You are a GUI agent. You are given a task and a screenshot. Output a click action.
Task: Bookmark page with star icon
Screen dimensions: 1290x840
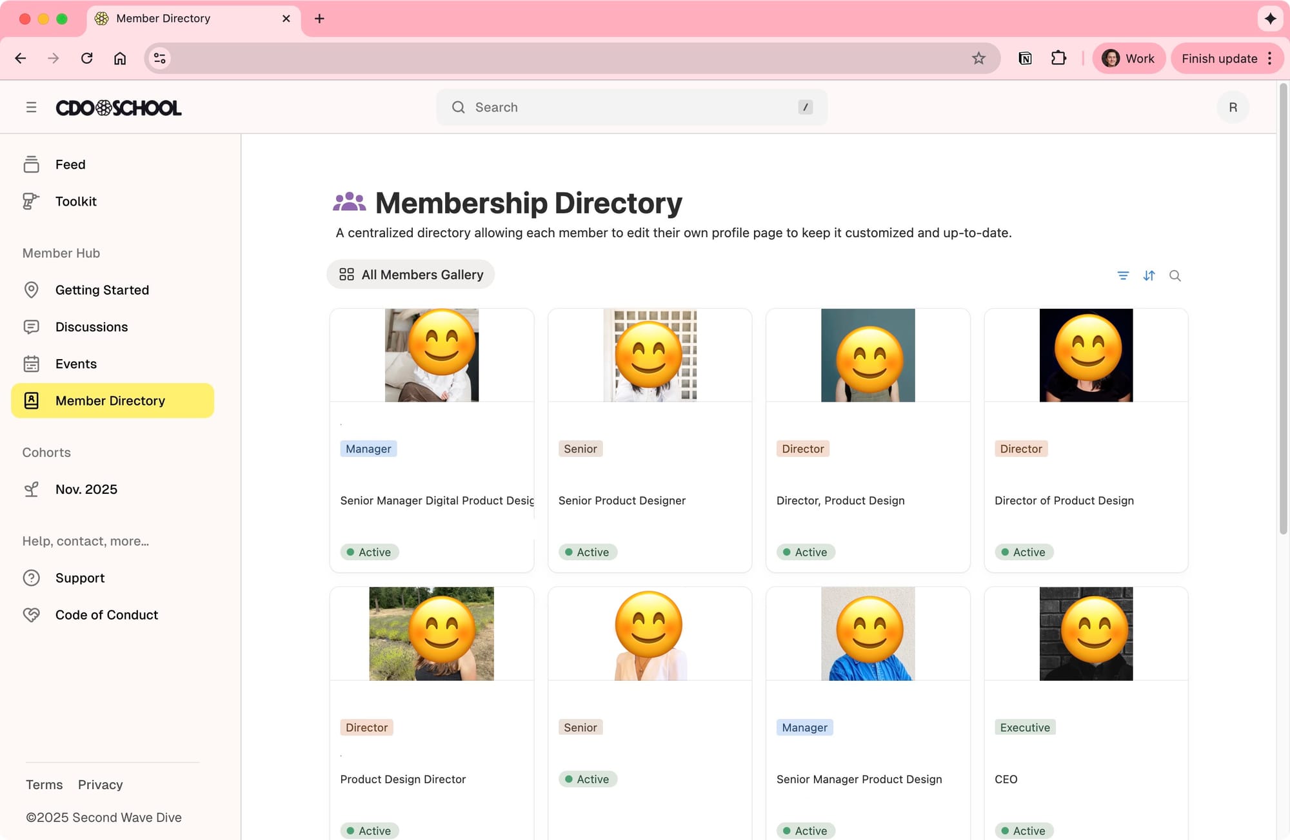coord(978,59)
